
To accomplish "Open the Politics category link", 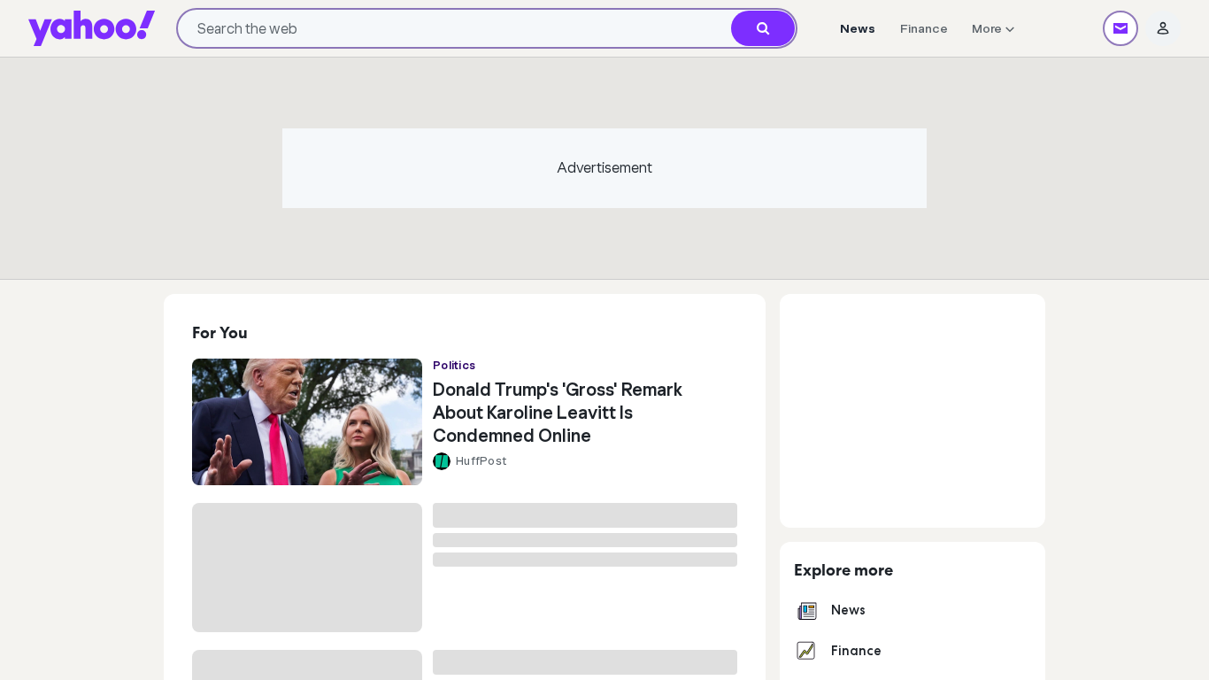I will [454, 365].
